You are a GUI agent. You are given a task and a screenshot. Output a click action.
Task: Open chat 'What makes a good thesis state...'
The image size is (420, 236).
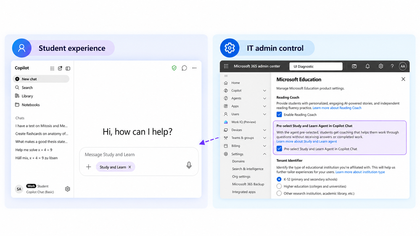(41, 142)
